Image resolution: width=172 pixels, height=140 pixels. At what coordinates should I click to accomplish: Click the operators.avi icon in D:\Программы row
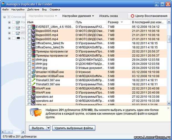click(x=33, y=96)
